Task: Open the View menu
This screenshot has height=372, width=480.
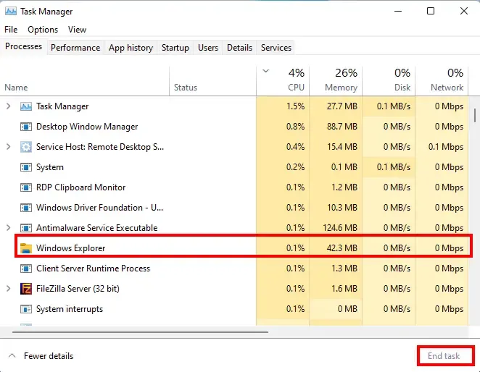Action: point(77,30)
